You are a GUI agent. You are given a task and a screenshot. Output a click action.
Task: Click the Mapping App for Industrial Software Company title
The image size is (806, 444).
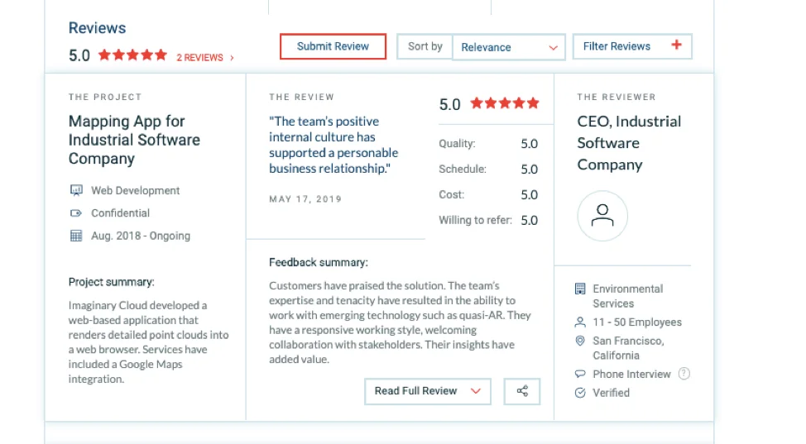pyautogui.click(x=134, y=140)
